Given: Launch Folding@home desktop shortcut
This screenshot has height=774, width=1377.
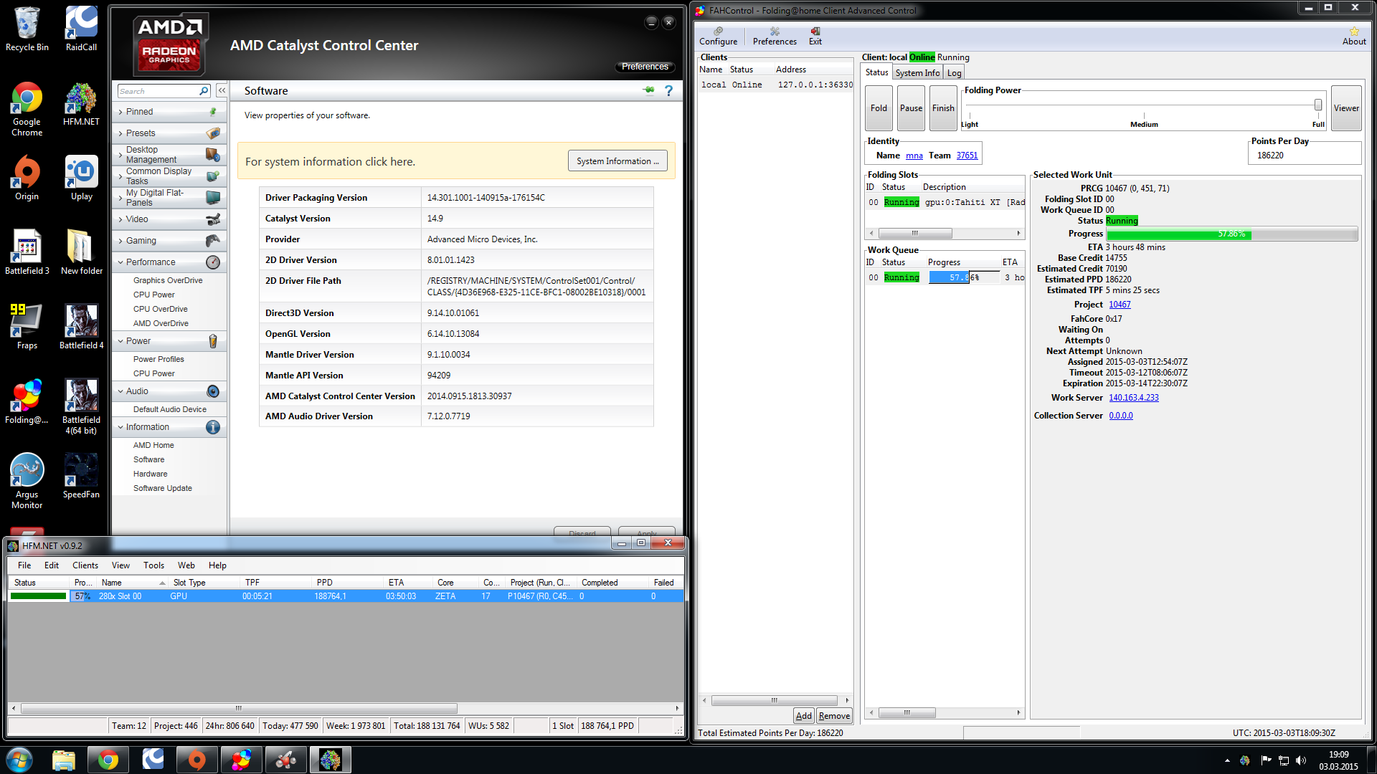Looking at the screenshot, I should click(x=27, y=401).
